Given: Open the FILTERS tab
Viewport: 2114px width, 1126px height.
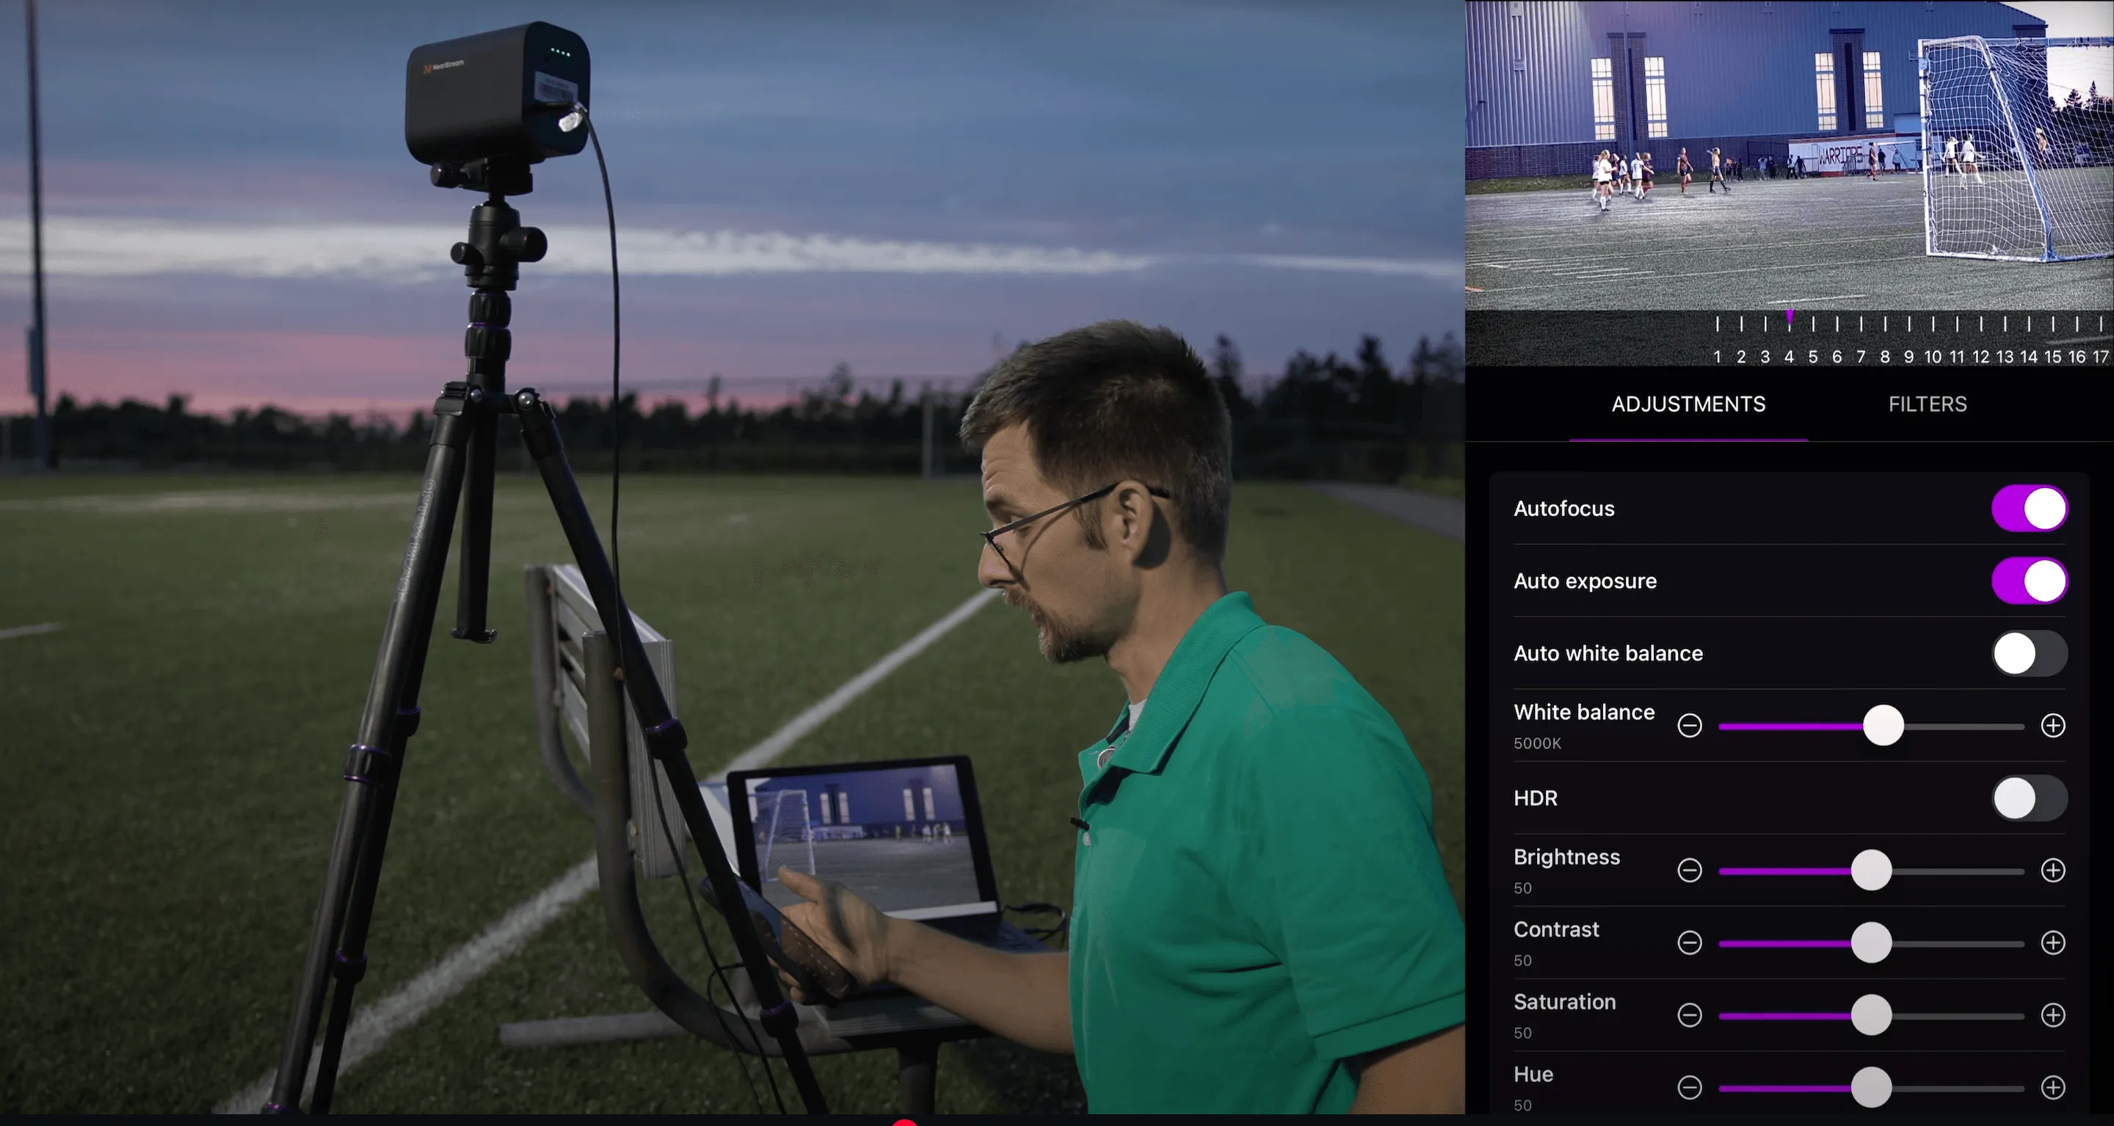Looking at the screenshot, I should tap(1927, 404).
